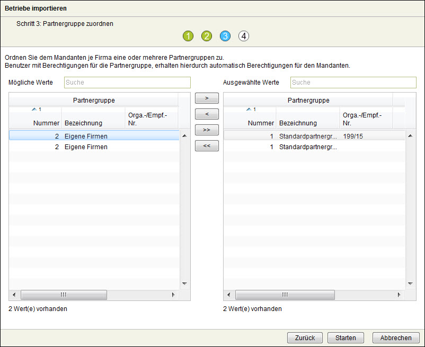Screen dimensions: 425x347
Task: Click active step 3 circle
Action: click(x=225, y=36)
